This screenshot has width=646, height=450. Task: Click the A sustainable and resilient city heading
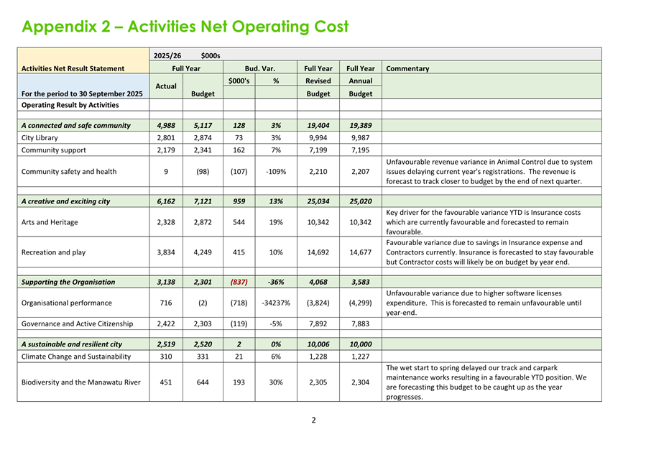72,344
